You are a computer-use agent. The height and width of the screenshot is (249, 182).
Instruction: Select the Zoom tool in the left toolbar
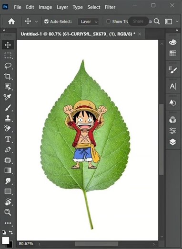tap(8, 212)
